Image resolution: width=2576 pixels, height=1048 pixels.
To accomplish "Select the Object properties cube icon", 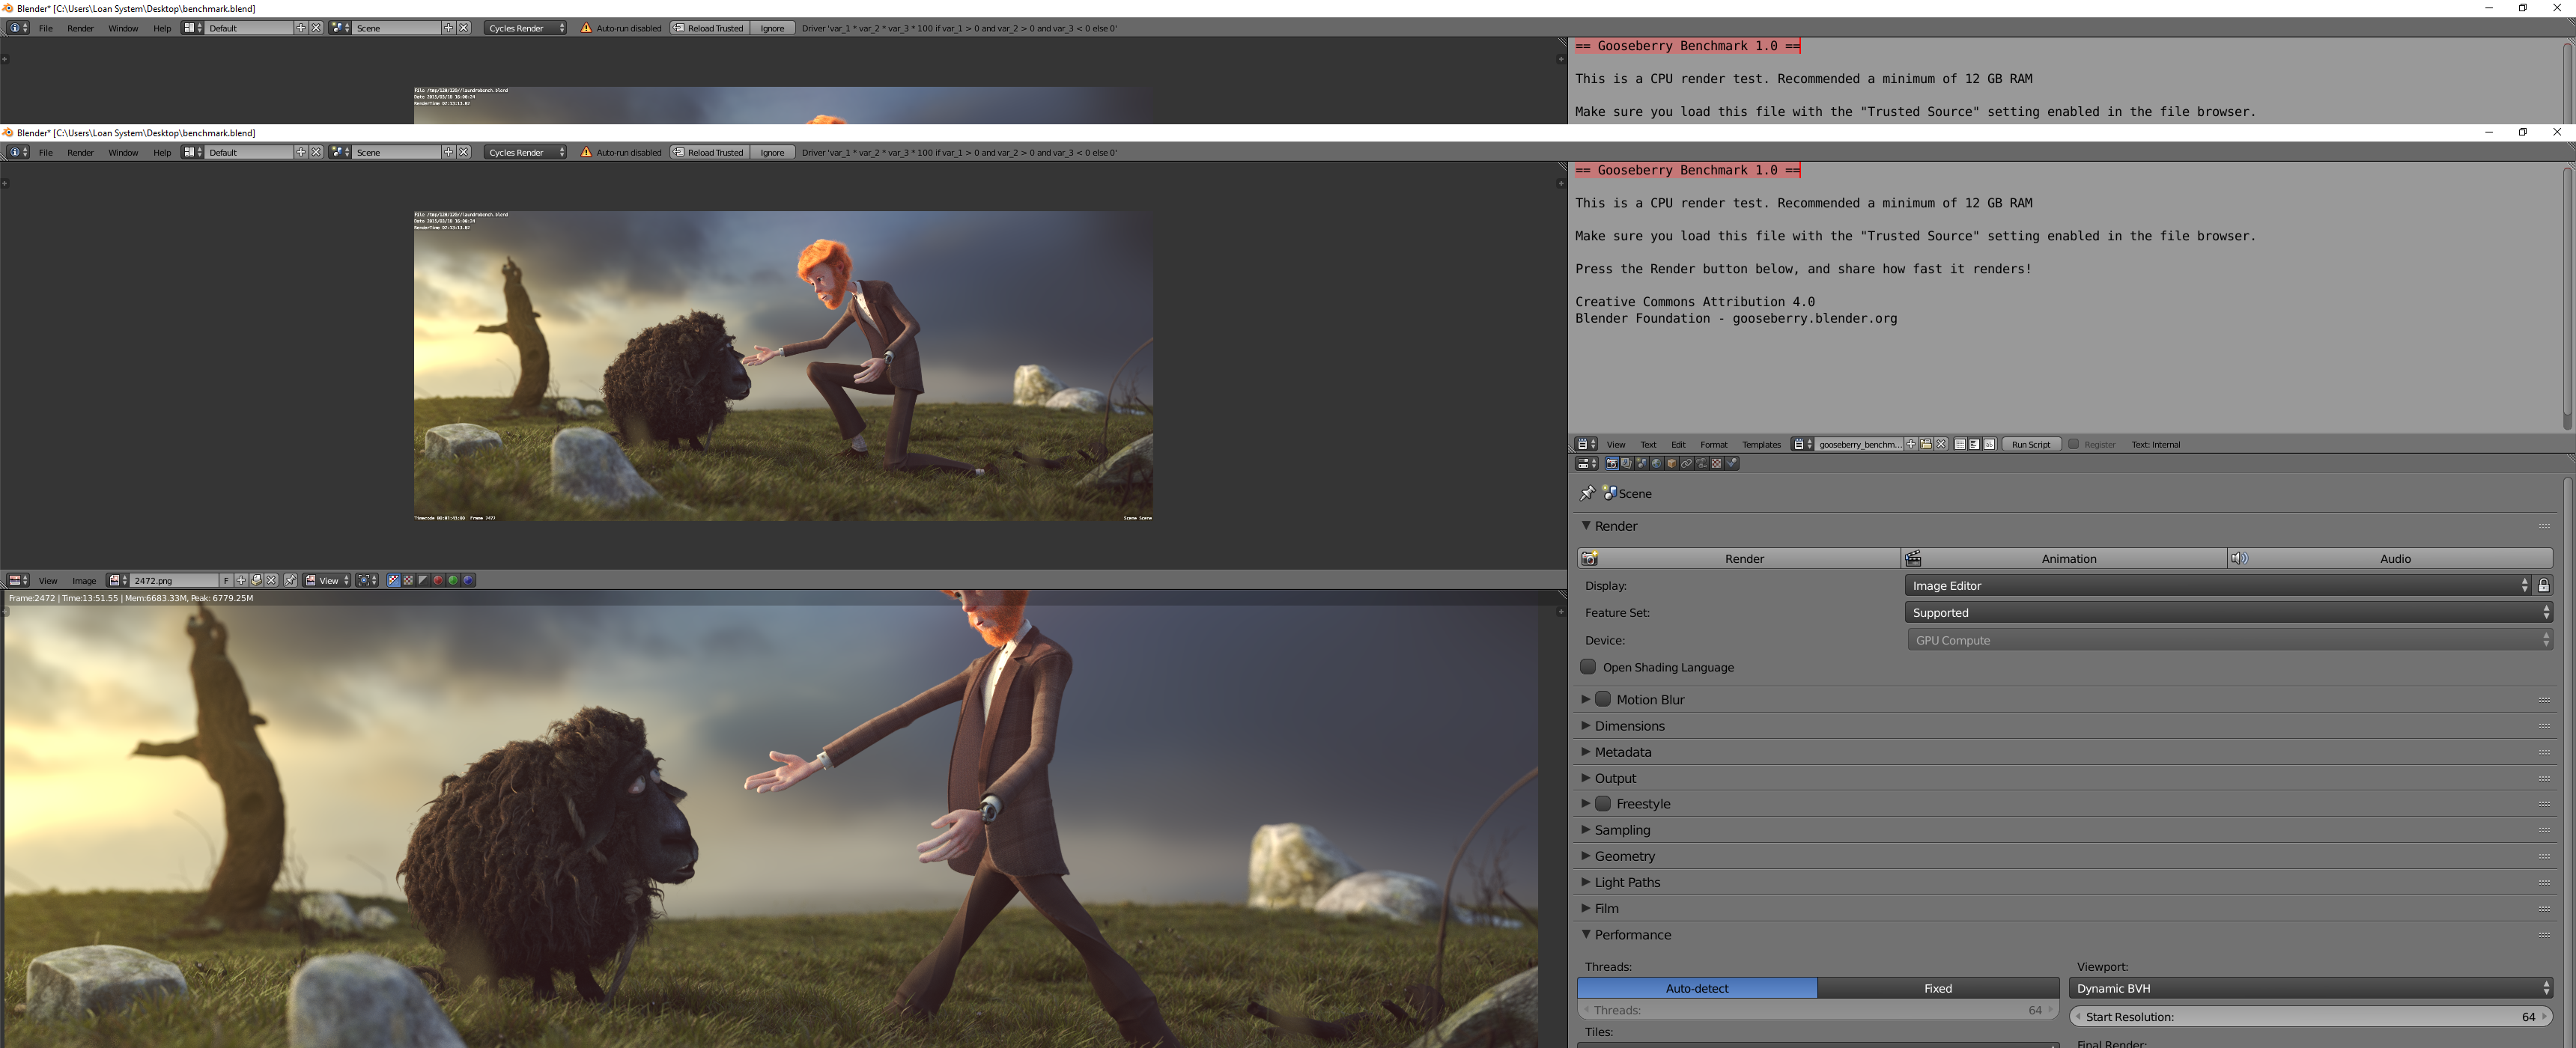I will tap(1672, 464).
